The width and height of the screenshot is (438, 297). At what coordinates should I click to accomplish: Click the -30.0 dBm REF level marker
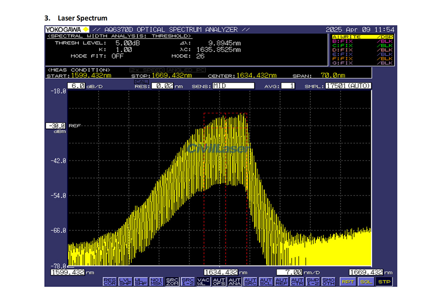pos(56,126)
